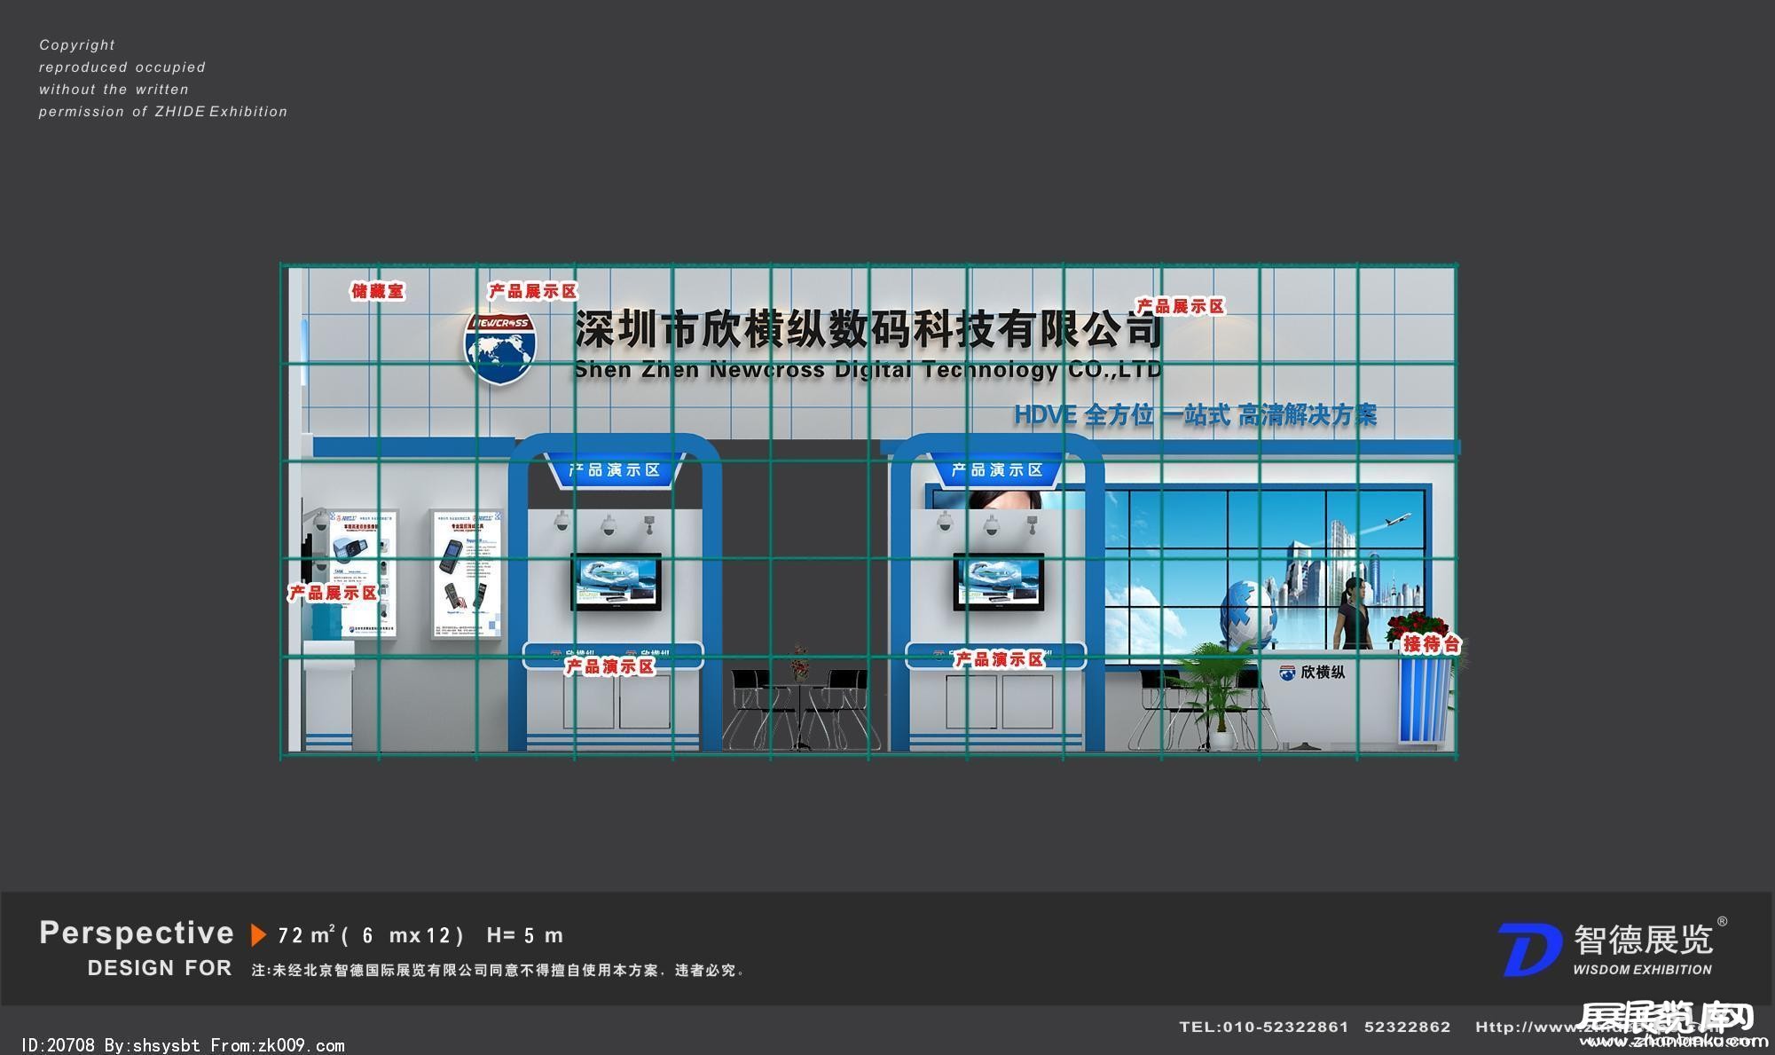Click the Newcross globe logo emblem
Screen dimensions: 1775x1055
click(500, 348)
